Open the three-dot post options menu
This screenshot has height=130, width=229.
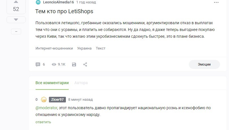216,2
